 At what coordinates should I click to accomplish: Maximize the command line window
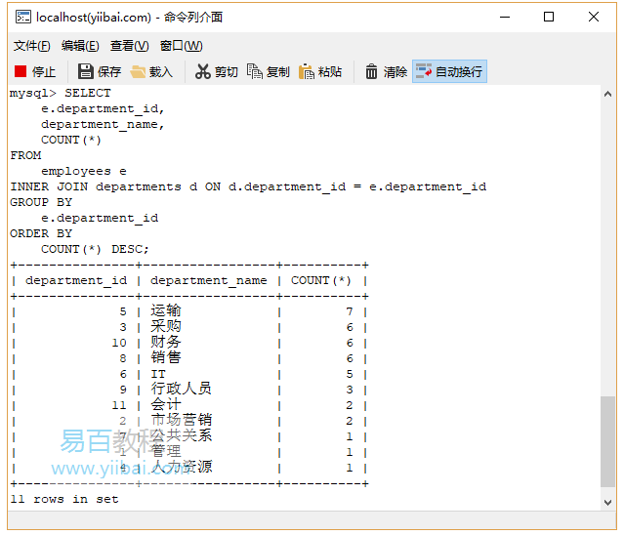(549, 17)
